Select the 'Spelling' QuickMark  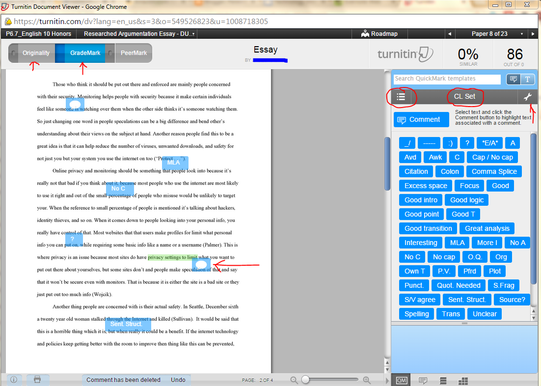pos(416,314)
